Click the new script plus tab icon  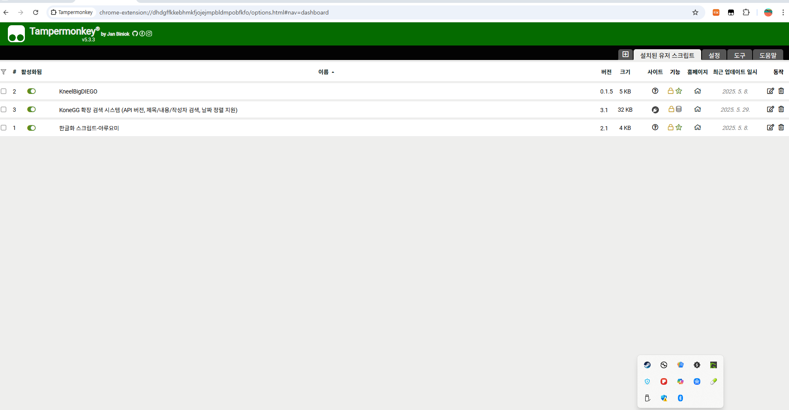point(625,55)
